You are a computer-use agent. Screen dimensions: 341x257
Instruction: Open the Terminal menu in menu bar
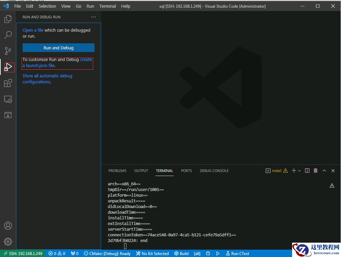[x=107, y=6]
